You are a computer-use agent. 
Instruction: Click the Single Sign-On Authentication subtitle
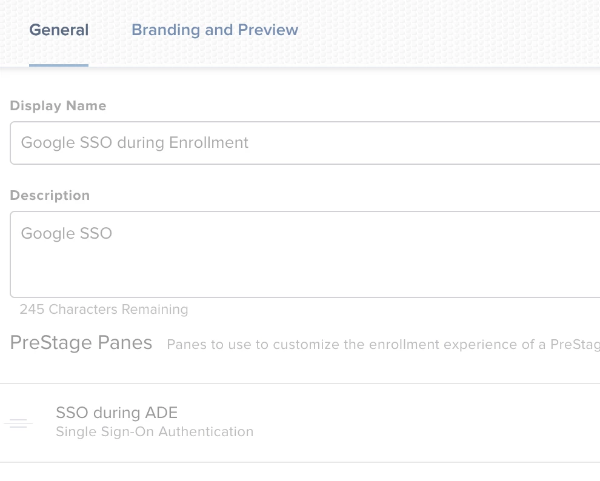pos(154,432)
